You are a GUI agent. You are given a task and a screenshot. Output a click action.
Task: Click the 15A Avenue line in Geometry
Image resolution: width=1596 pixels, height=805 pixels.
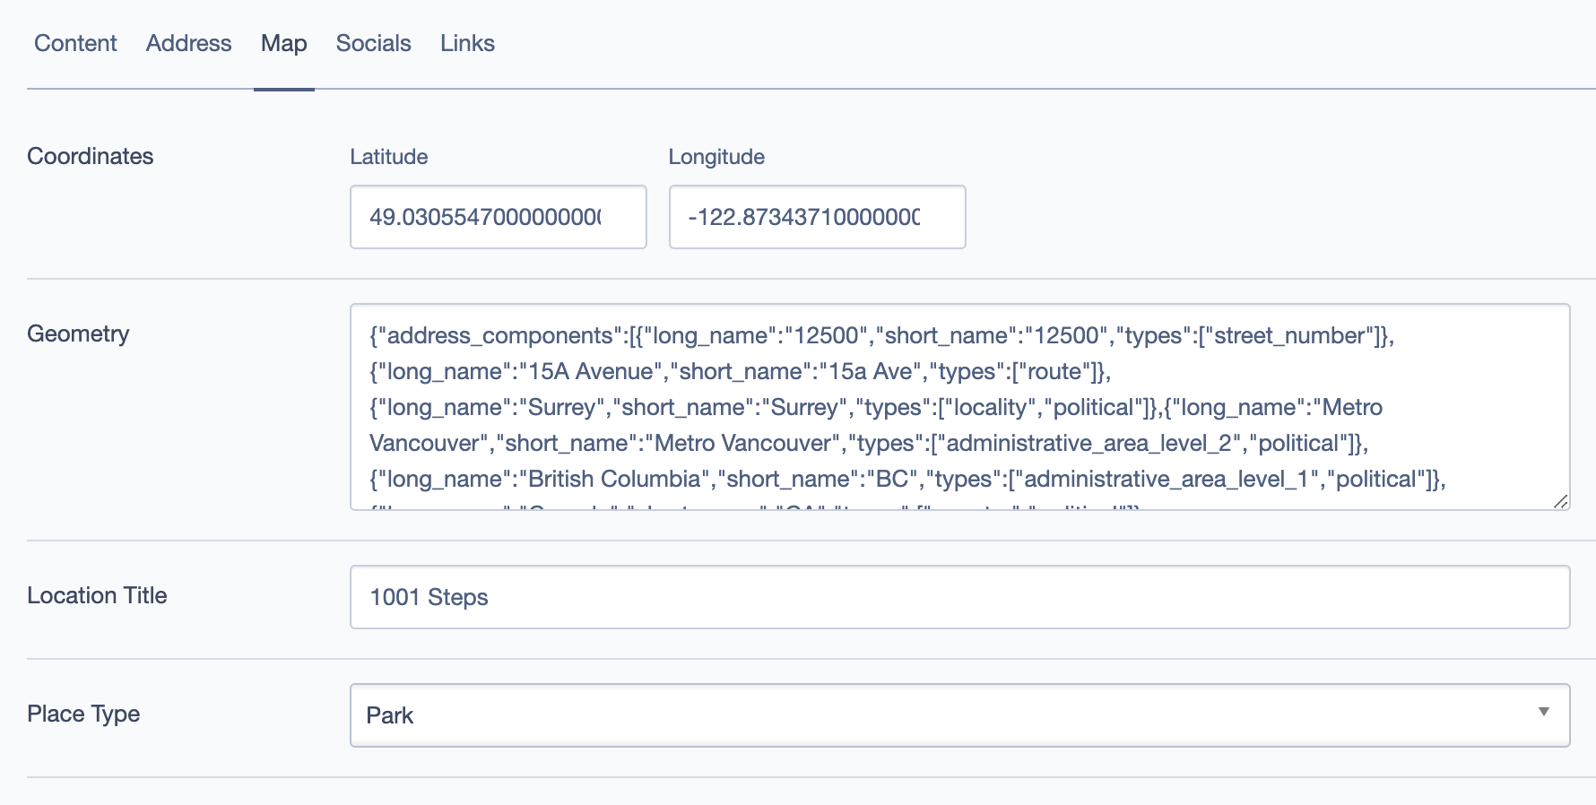tap(740, 372)
